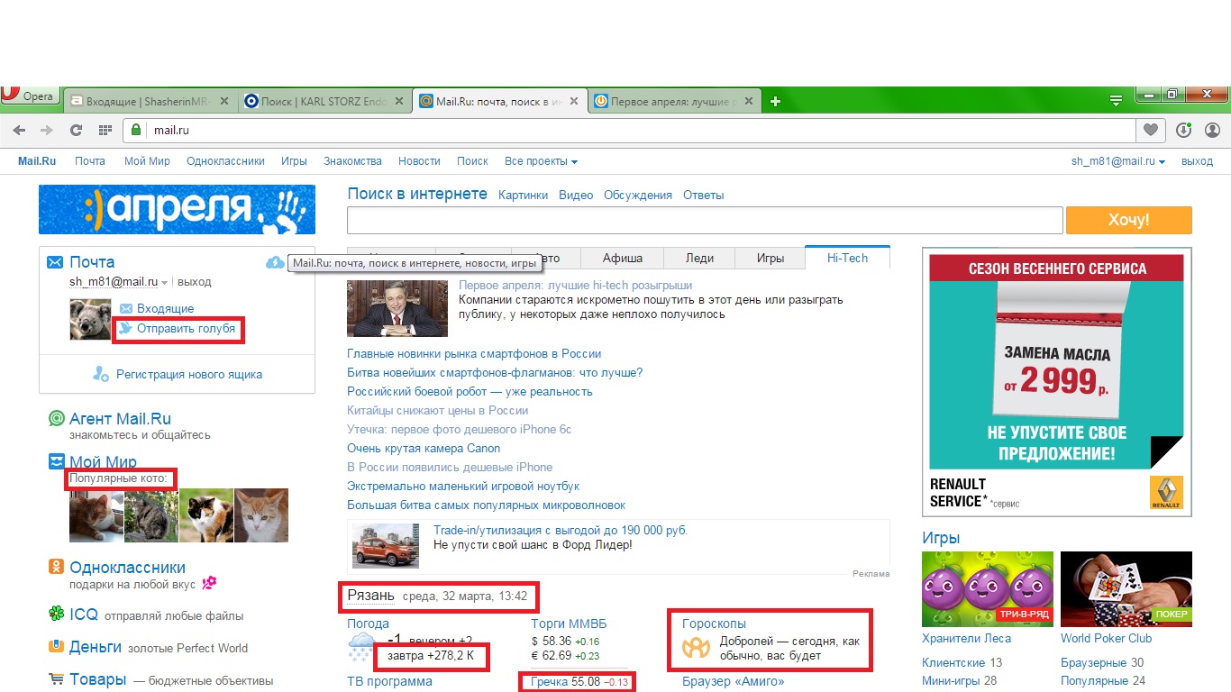The height and width of the screenshot is (692, 1231).
Task: Close the Входящие tab
Action: (x=224, y=101)
